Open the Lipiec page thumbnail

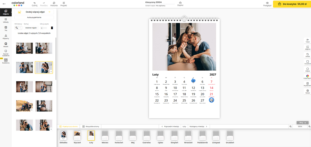pyautogui.click(x=160, y=136)
